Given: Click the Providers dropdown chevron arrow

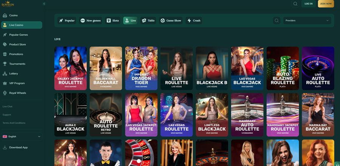Looking at the screenshot, I should click(x=327, y=20).
